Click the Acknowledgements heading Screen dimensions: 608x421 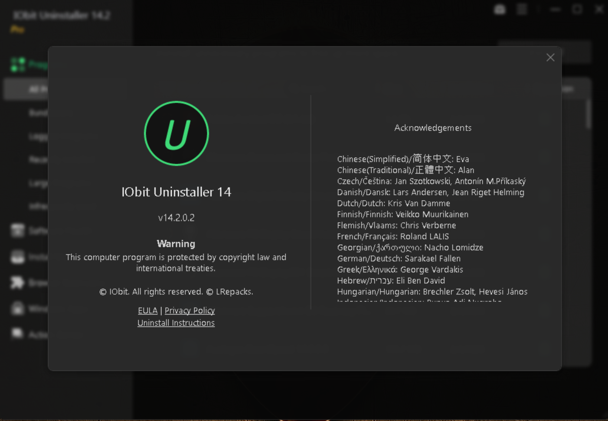pos(433,128)
